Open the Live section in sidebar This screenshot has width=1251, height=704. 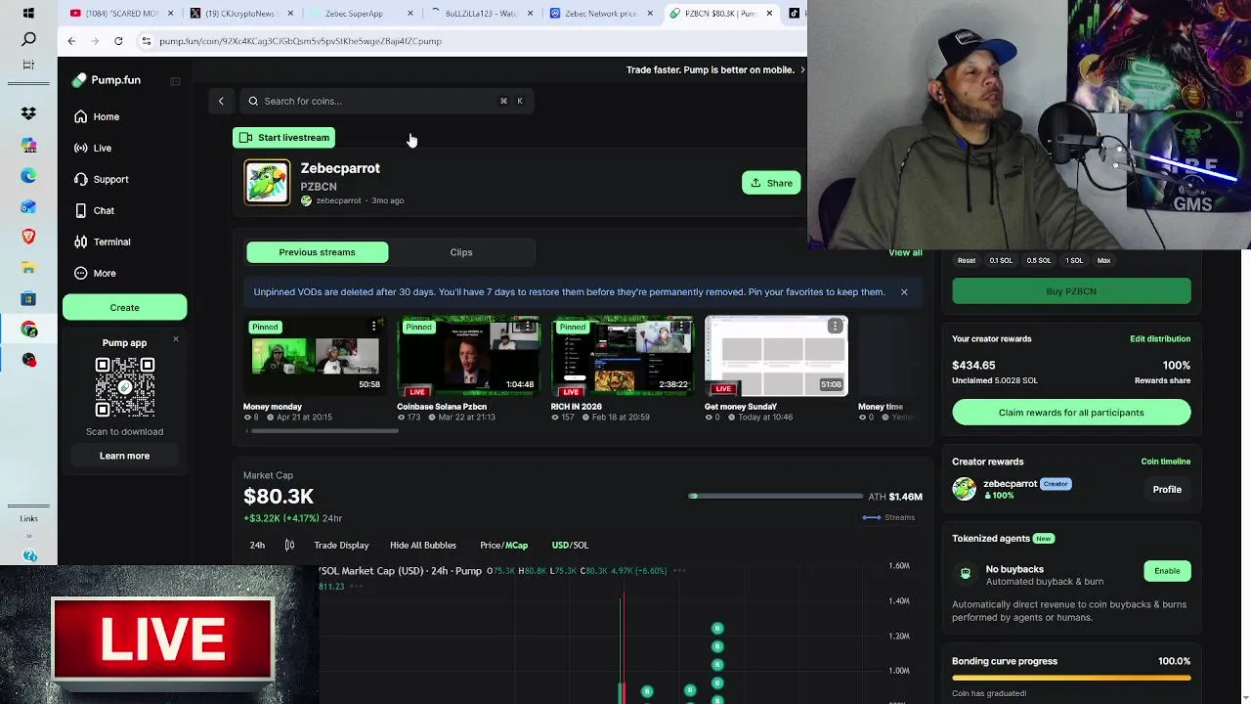[93, 148]
